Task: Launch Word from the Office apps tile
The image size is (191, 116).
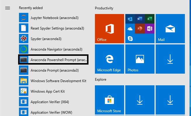Action: (x=140, y=19)
